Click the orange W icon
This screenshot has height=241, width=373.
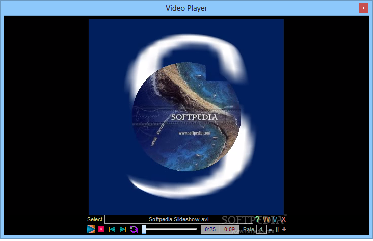coord(266,220)
